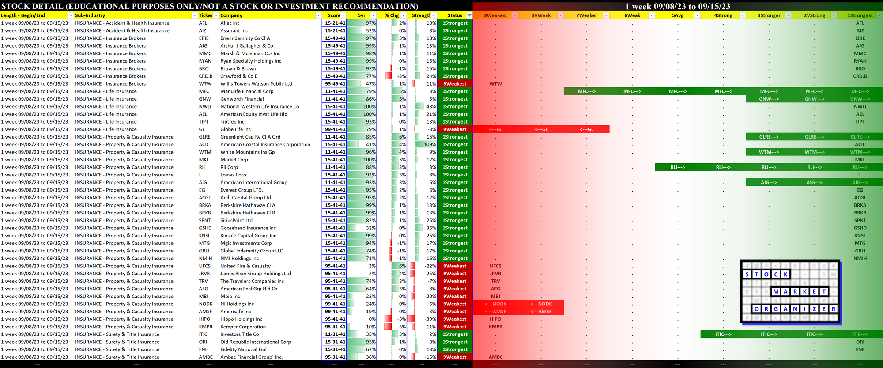This screenshot has height=368, width=883.
Task: Select the CRD.B ticker cell in Ticker column
Action: [208, 76]
